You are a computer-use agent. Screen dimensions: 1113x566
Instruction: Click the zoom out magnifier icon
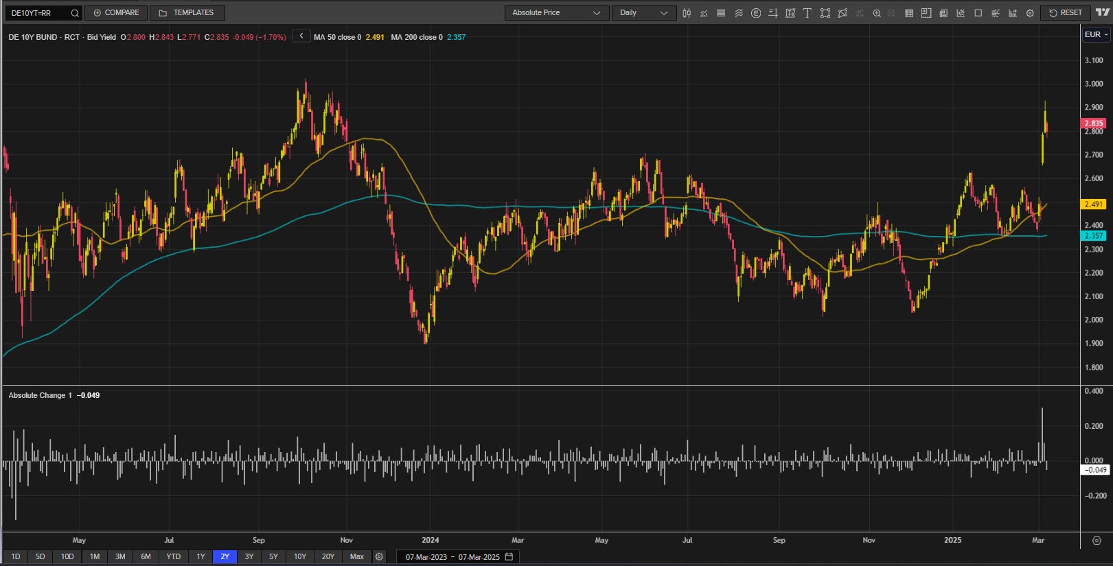click(x=891, y=13)
